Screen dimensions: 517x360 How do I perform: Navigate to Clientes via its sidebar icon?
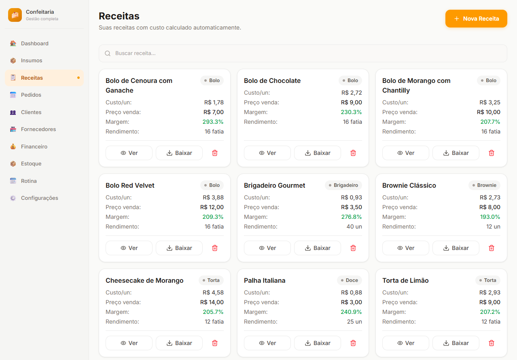pyautogui.click(x=13, y=112)
